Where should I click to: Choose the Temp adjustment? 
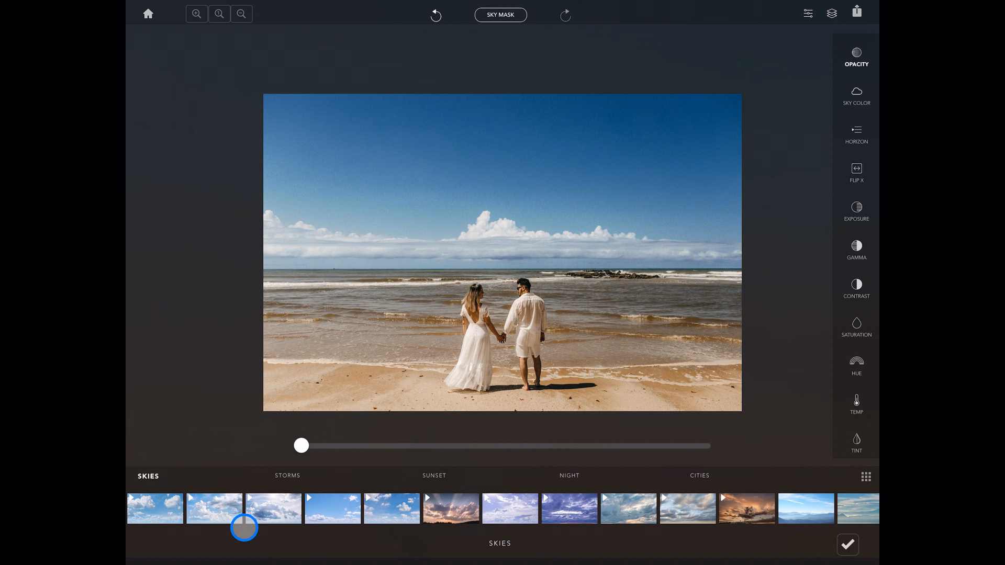tap(856, 405)
